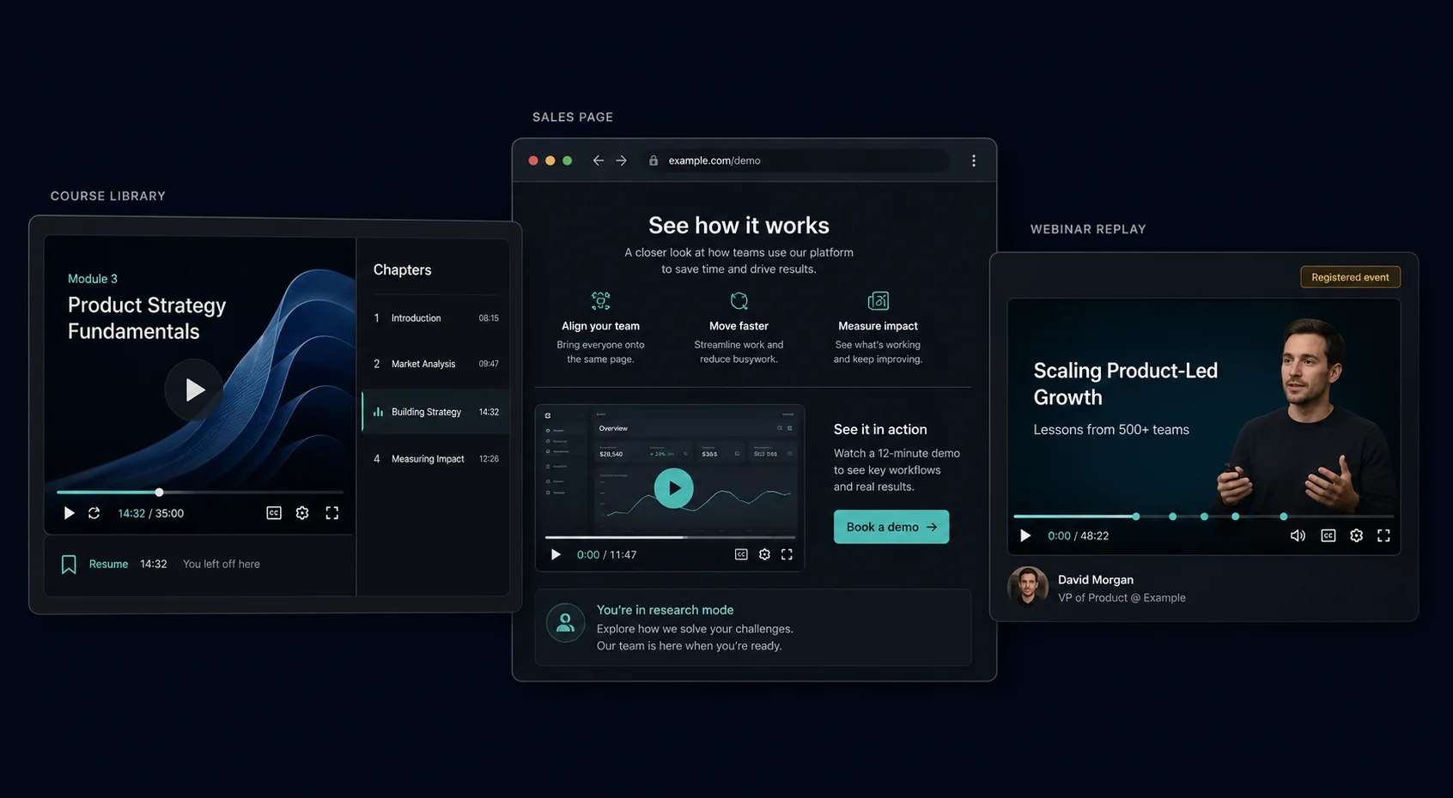Click the You're in research mode heading

point(666,610)
